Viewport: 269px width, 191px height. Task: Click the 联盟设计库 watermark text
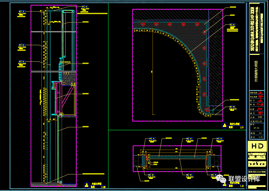(x=244, y=179)
